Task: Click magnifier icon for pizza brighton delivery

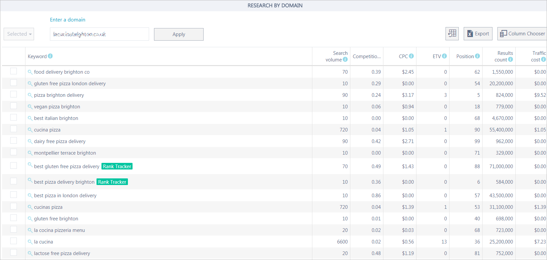Action: pyautogui.click(x=30, y=95)
